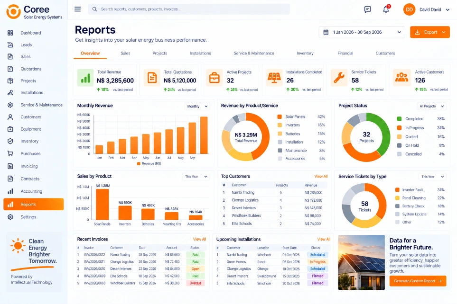Click the Generate Custom Report button
This screenshot has height=304, width=457.
click(418, 281)
